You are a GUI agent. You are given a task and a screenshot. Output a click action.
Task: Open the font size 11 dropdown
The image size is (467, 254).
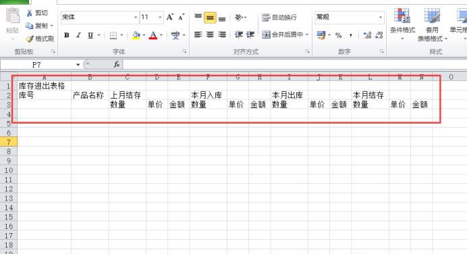pyautogui.click(x=160, y=18)
